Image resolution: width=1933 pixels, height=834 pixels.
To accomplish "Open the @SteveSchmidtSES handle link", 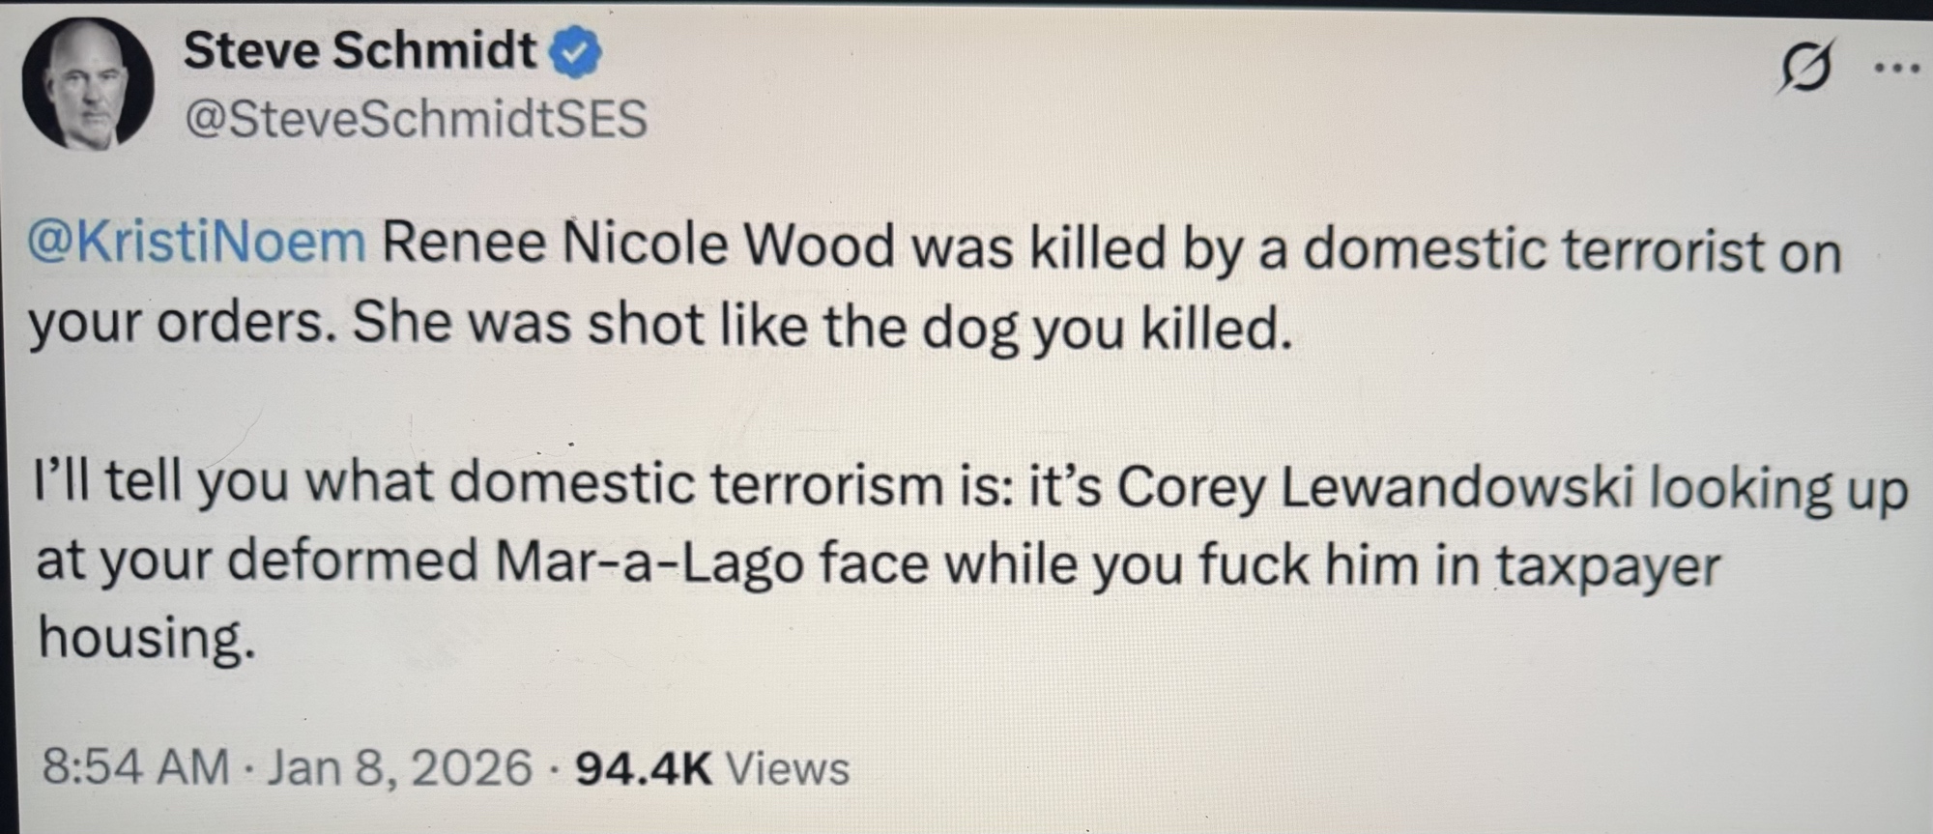I will [x=416, y=120].
